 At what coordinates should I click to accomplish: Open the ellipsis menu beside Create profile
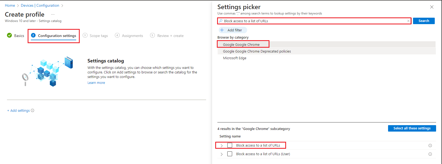click(x=53, y=14)
